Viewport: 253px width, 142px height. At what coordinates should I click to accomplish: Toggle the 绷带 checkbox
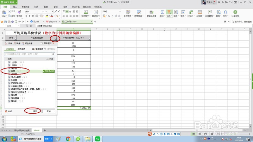point(9,71)
